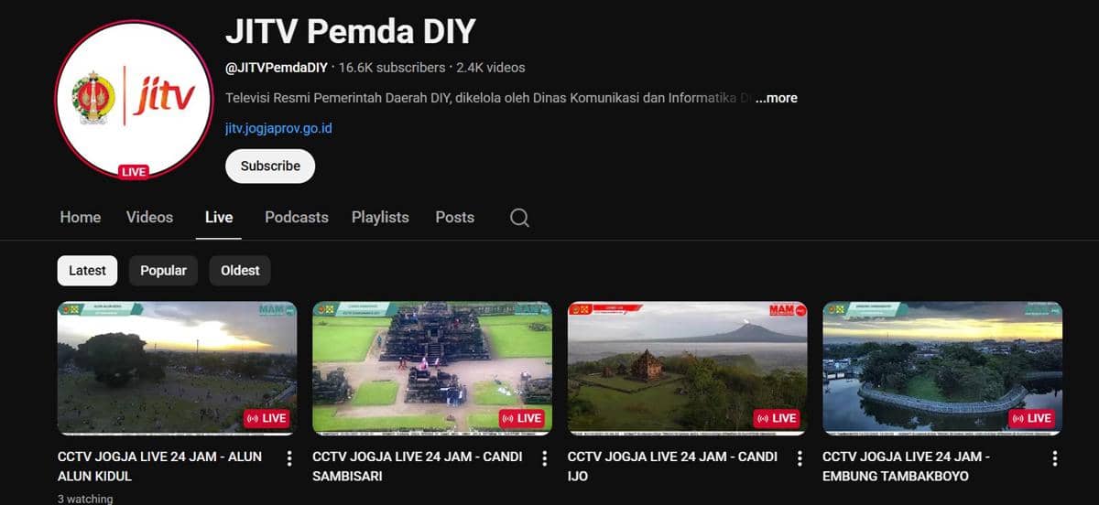Screen dimensions: 1099x505
Task: Click the 16.6K subscribers text
Action: [x=393, y=68]
